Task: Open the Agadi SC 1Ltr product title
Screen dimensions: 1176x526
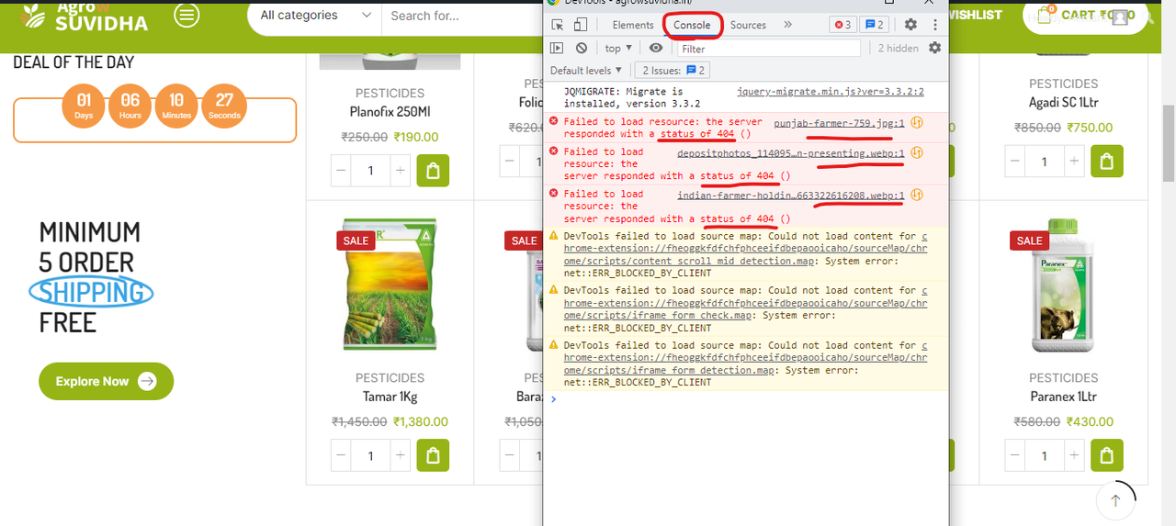Action: [1063, 103]
